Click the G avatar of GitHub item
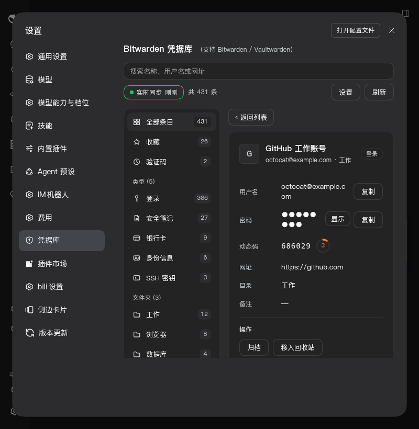 (249, 154)
